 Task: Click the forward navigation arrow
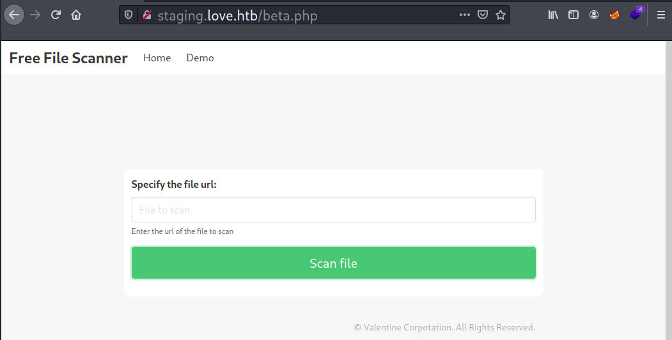[35, 15]
